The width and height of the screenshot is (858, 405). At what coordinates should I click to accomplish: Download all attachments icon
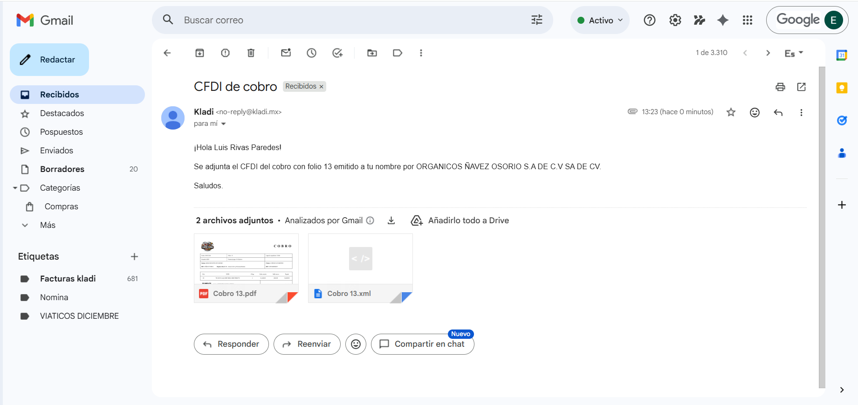pyautogui.click(x=391, y=220)
